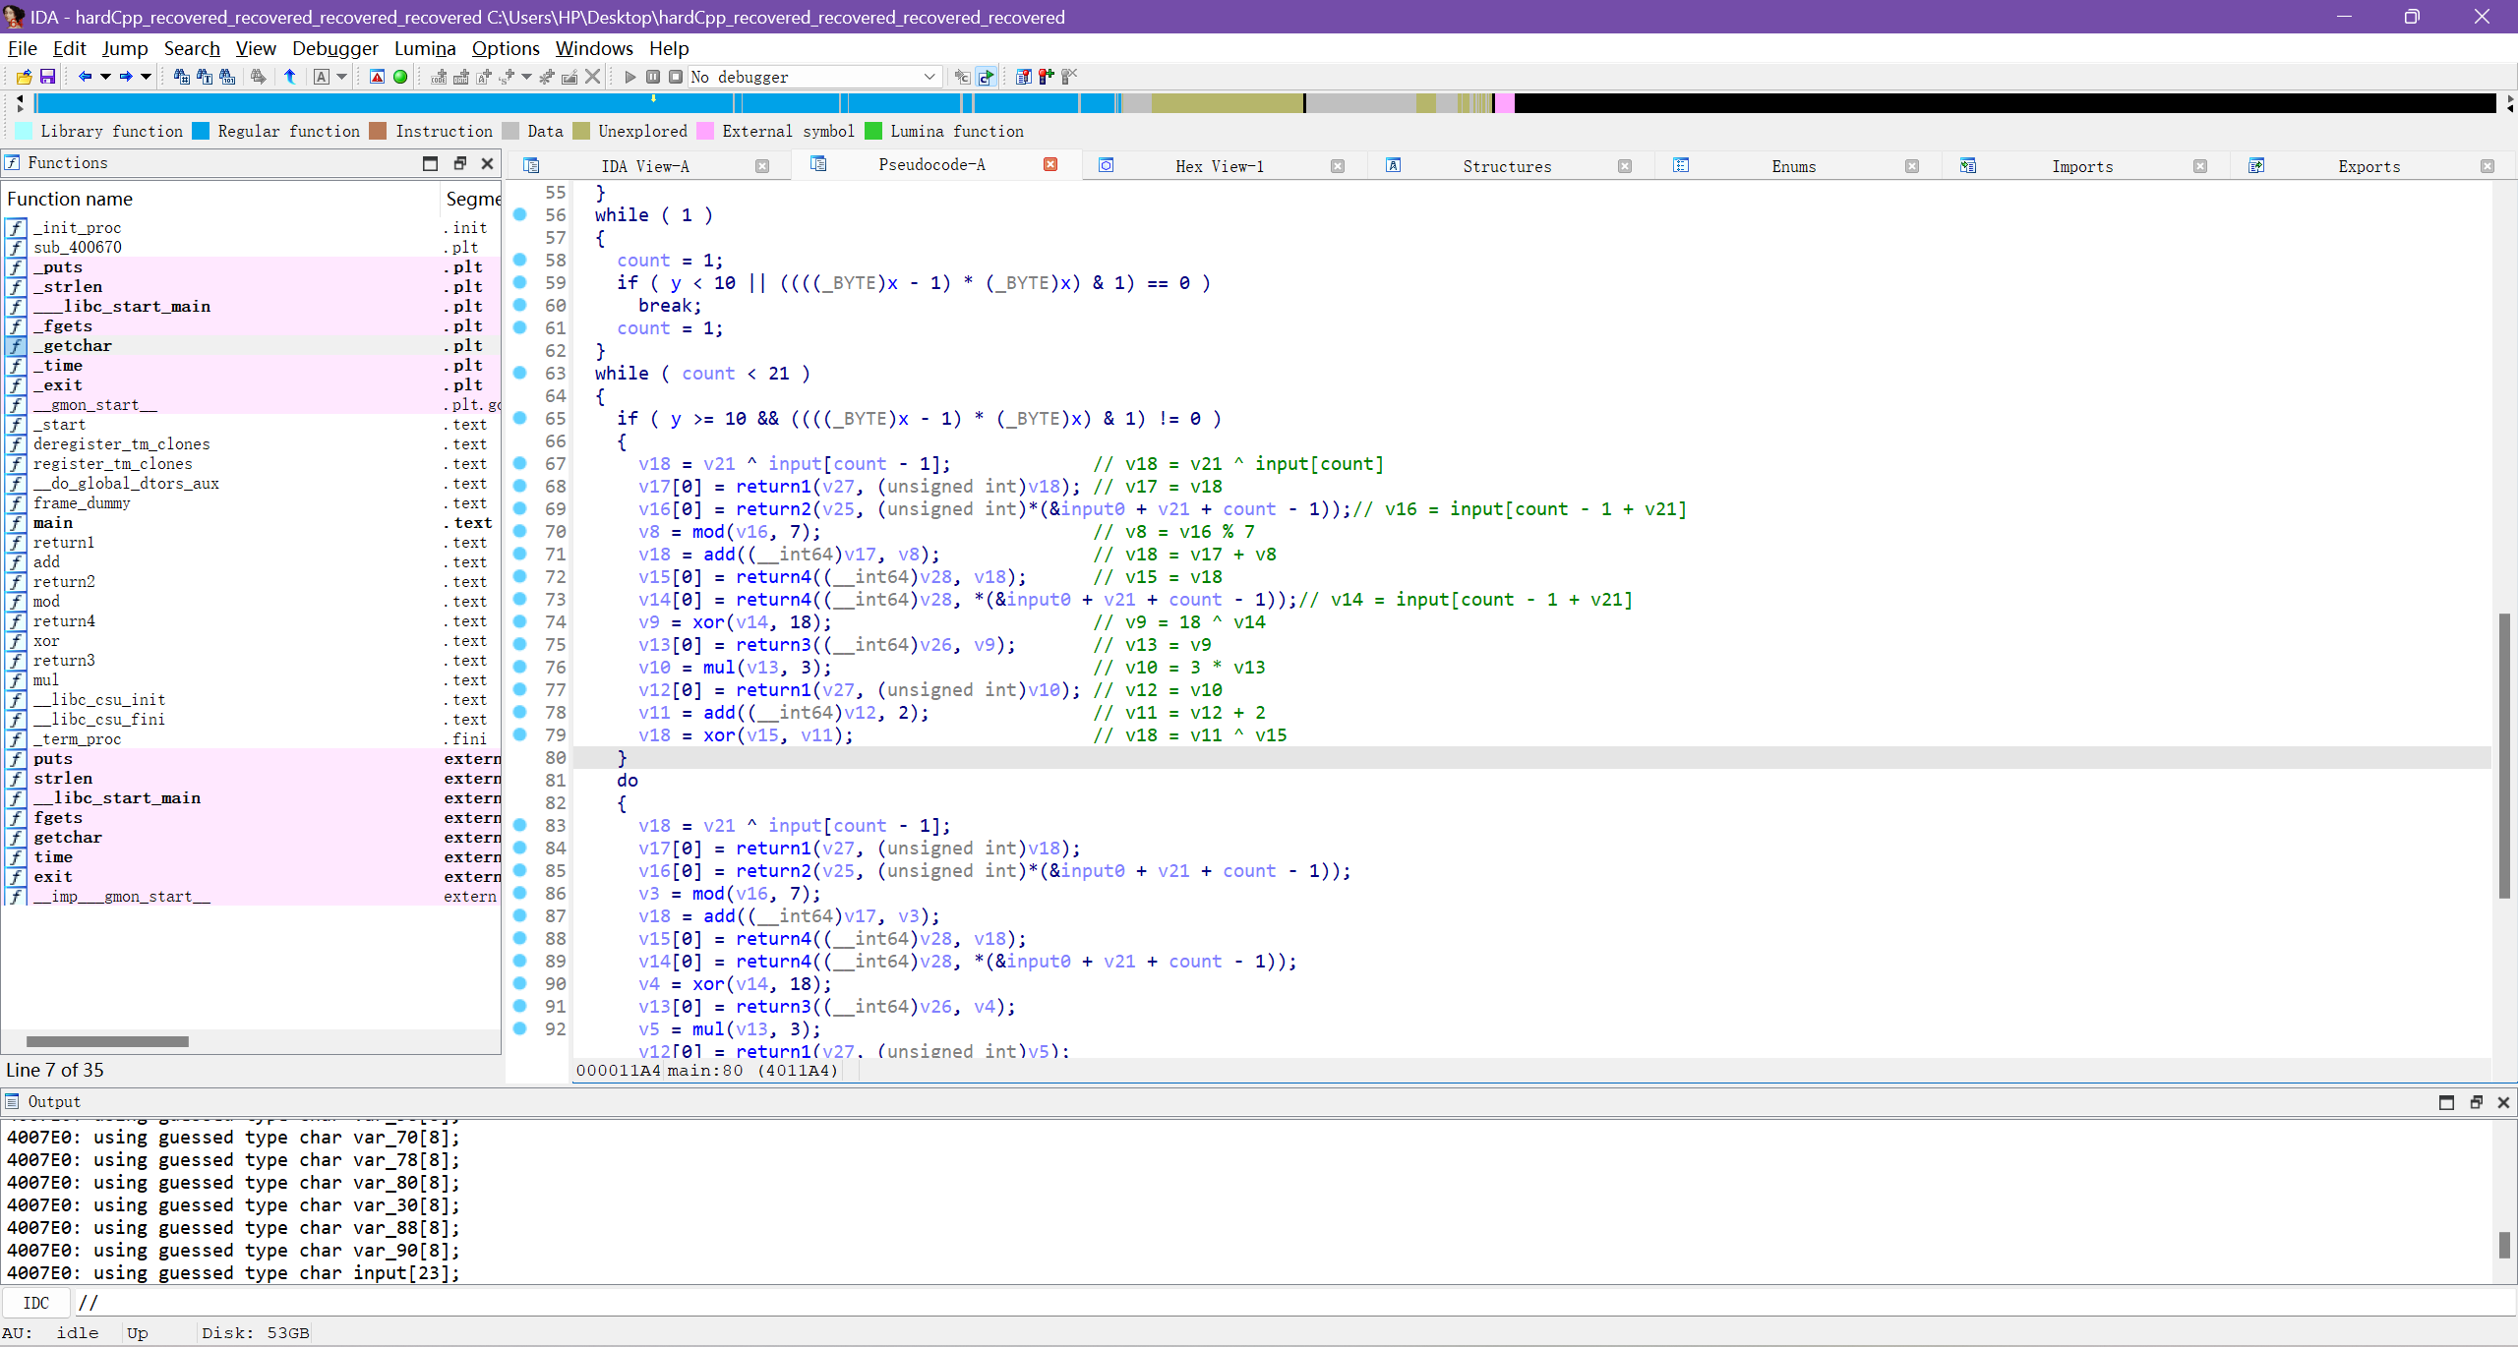Click the pause process button

(x=653, y=77)
